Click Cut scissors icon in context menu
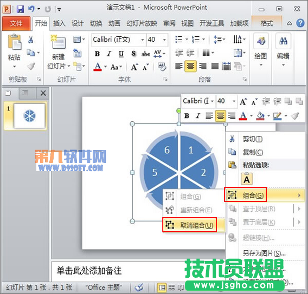 [232, 139]
